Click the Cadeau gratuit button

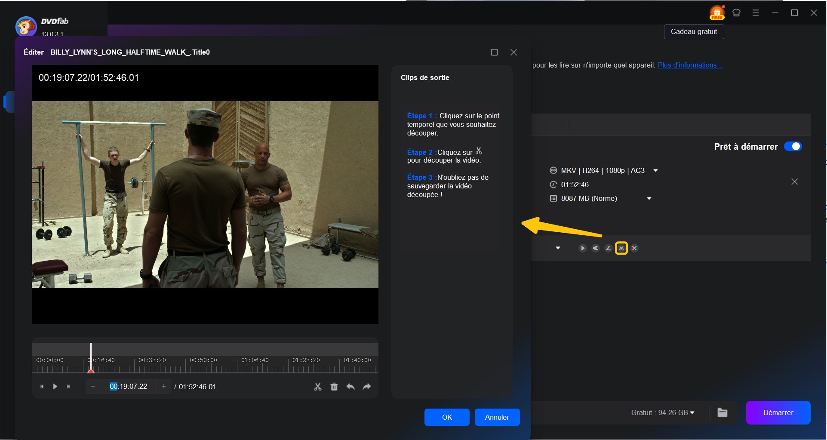[x=694, y=32]
